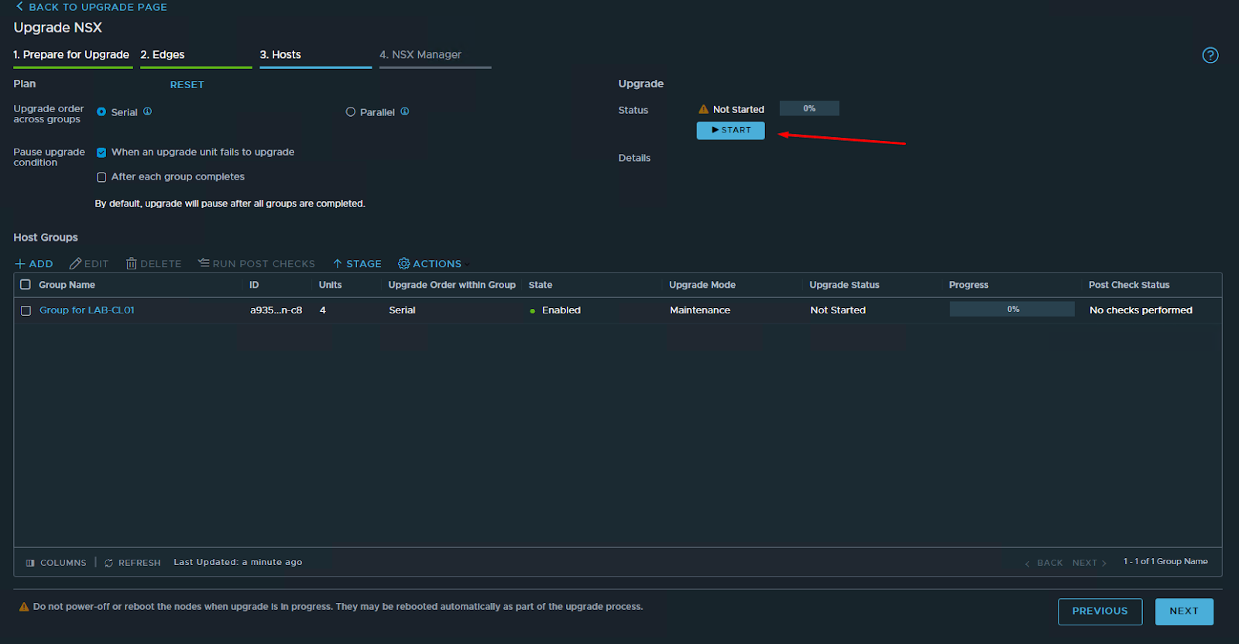Run post checks on host groups

coord(256,264)
